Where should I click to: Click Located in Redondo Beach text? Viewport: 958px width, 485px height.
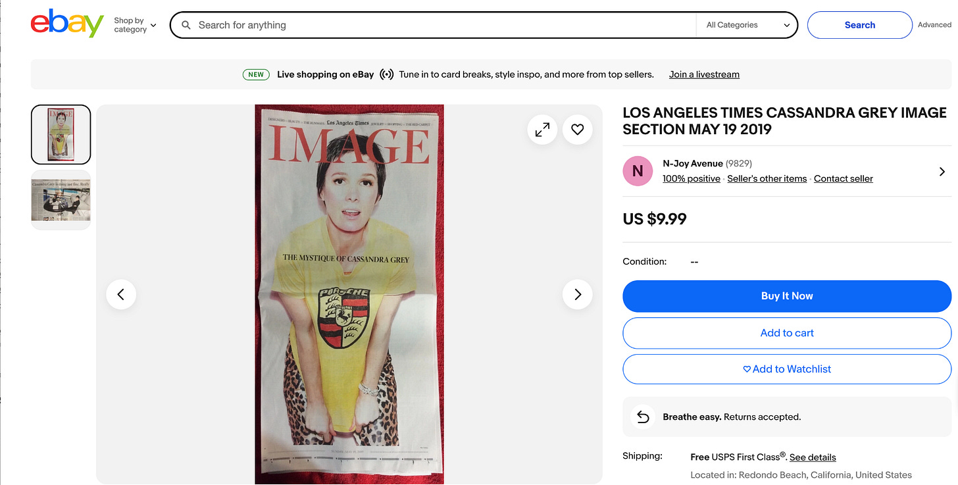(x=801, y=474)
